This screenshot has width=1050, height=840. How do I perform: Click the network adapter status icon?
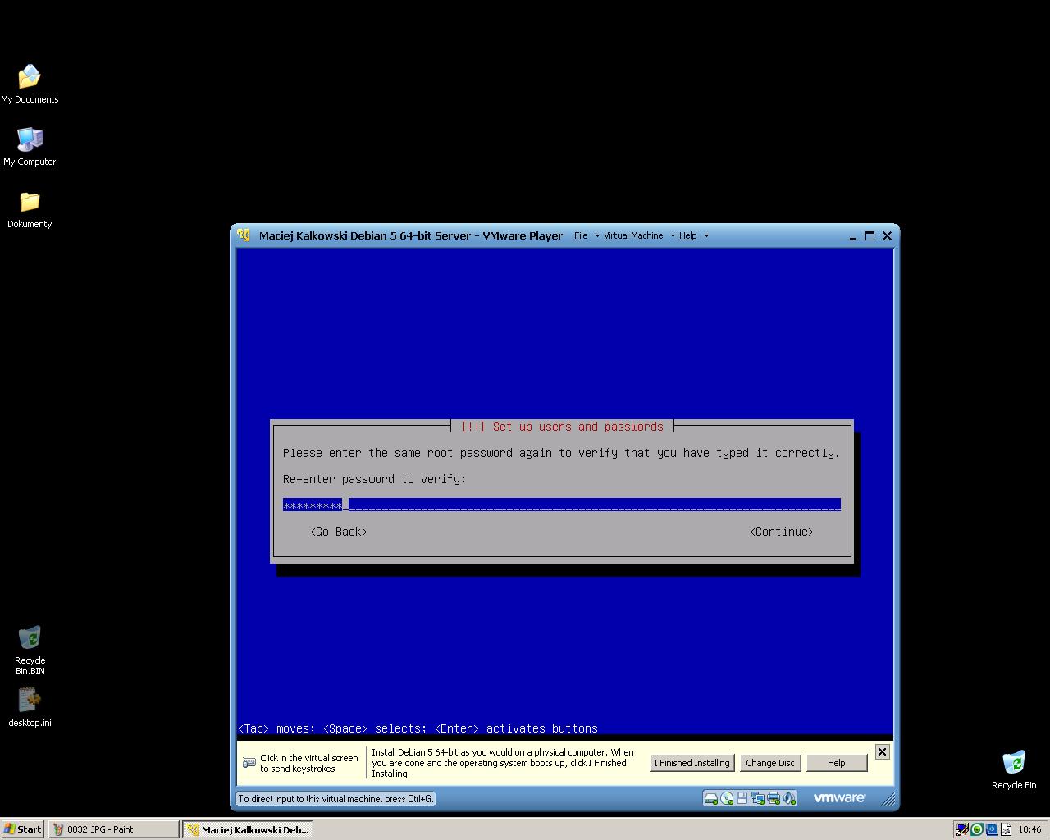click(x=757, y=798)
